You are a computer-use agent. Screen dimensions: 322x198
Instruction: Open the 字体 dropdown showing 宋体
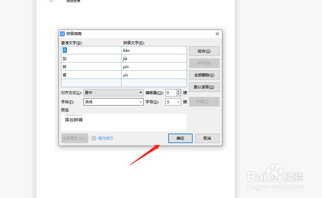[113, 102]
